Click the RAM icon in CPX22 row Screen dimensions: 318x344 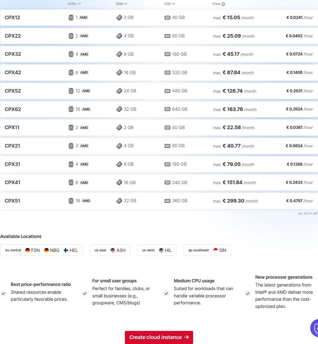point(119,36)
